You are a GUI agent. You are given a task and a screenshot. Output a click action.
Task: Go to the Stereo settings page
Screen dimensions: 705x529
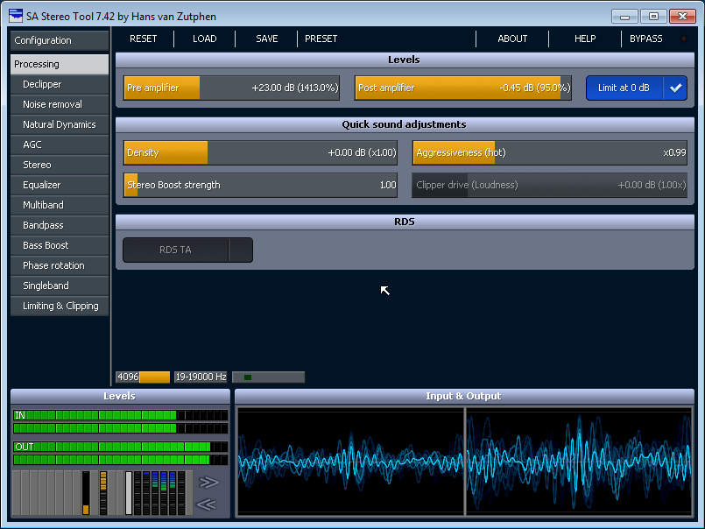(60, 165)
